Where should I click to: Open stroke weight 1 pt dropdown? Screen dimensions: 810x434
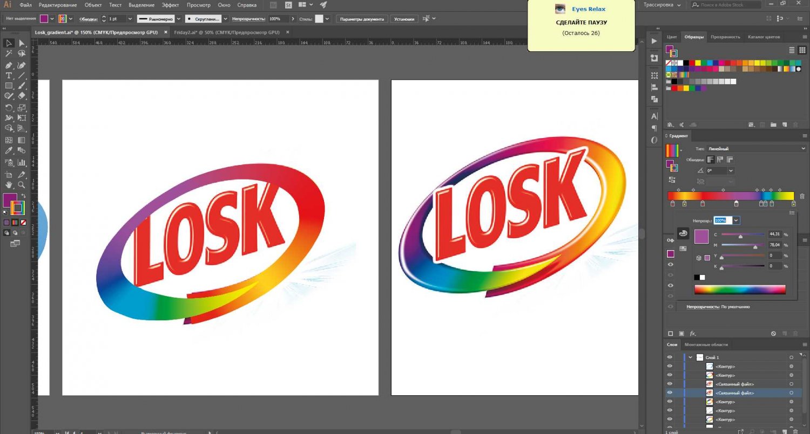130,18
